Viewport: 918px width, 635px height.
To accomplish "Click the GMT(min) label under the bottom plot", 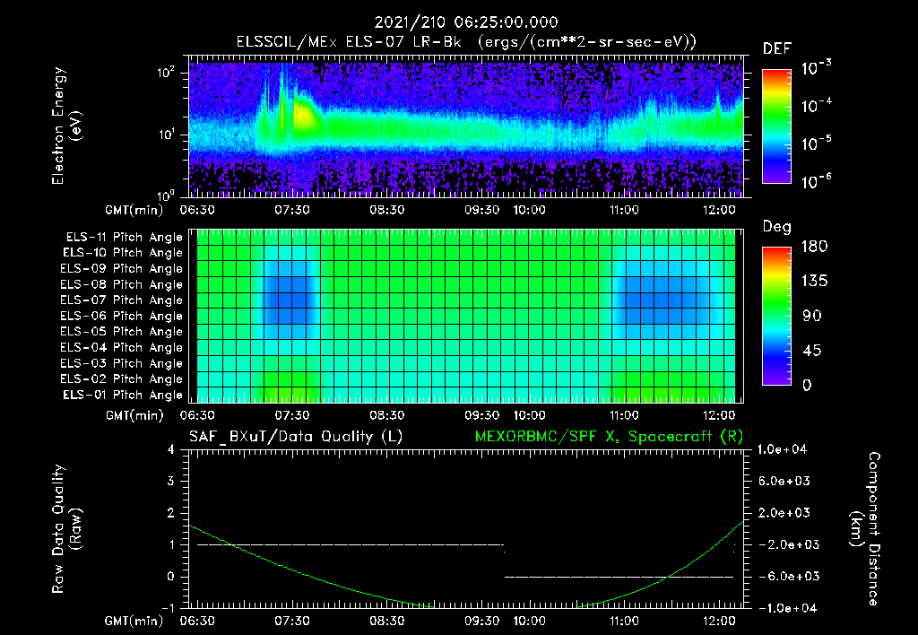I will coord(134,621).
